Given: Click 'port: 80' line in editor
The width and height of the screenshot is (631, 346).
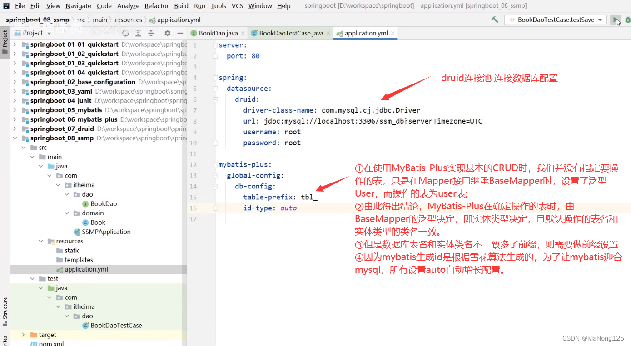Looking at the screenshot, I should pos(243,56).
